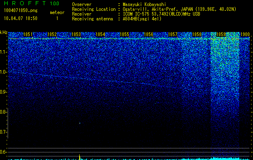This screenshot has width=253, height=160.
Task: Click the 1855 time marker
Action: pyautogui.click(x=124, y=34)
